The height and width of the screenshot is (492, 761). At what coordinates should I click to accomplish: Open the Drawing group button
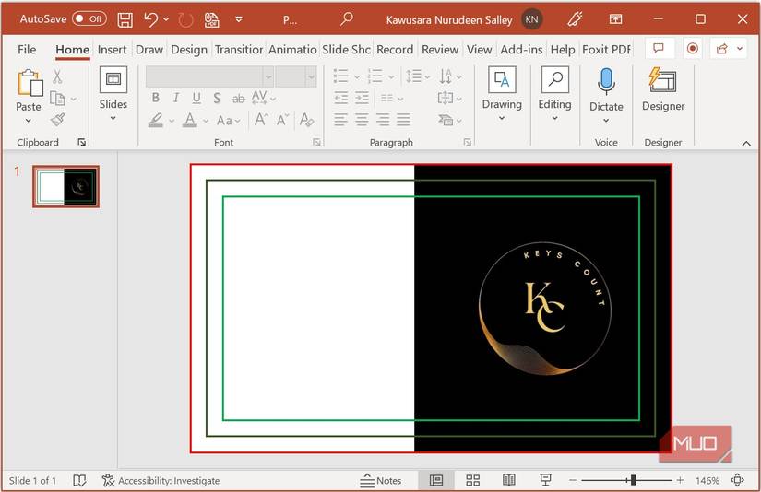[x=502, y=94]
